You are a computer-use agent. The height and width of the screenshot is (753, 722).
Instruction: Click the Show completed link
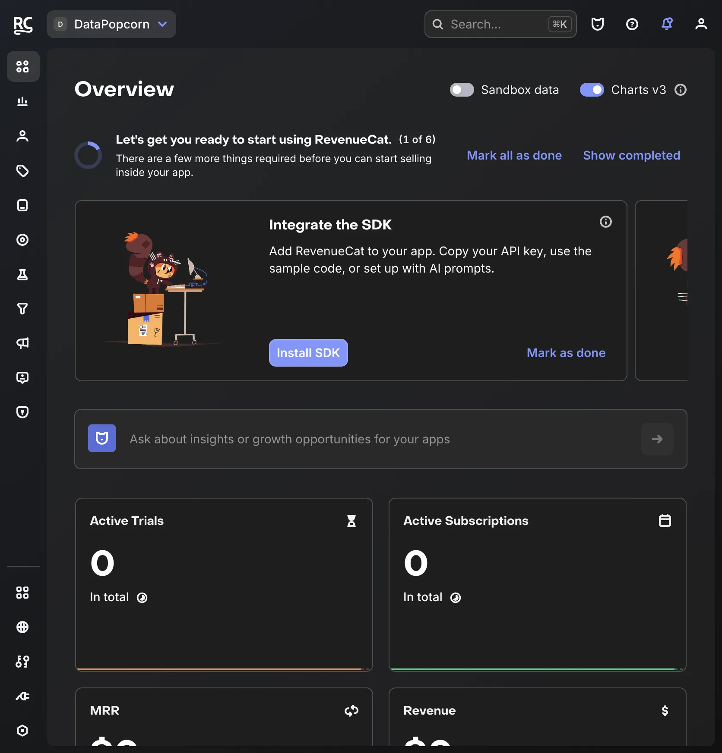(x=632, y=155)
